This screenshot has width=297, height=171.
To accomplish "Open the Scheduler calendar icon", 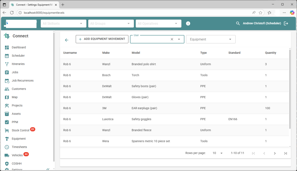I will (7, 56).
